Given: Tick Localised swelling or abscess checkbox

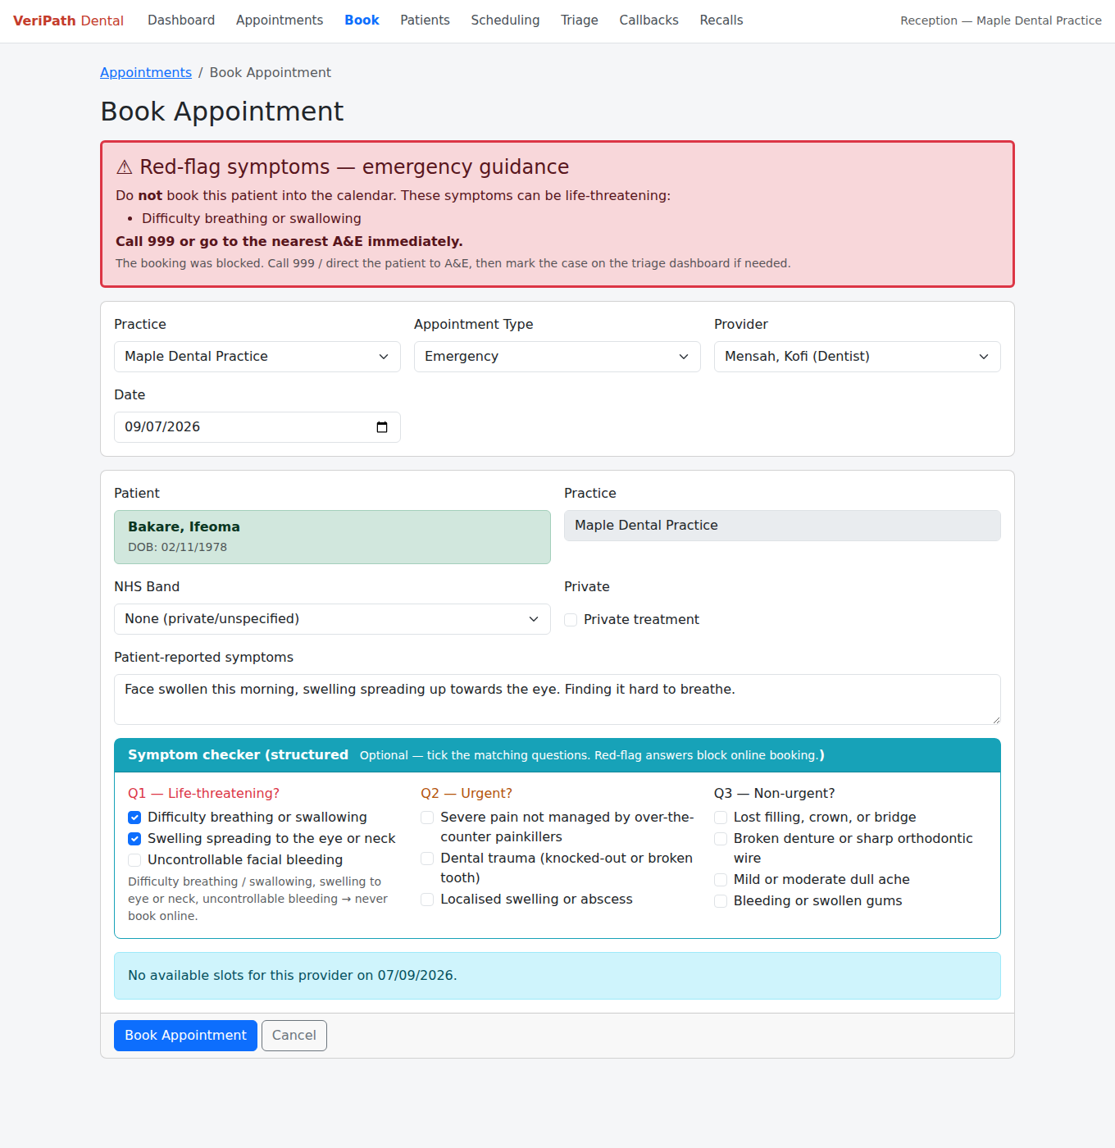Looking at the screenshot, I should coord(427,900).
